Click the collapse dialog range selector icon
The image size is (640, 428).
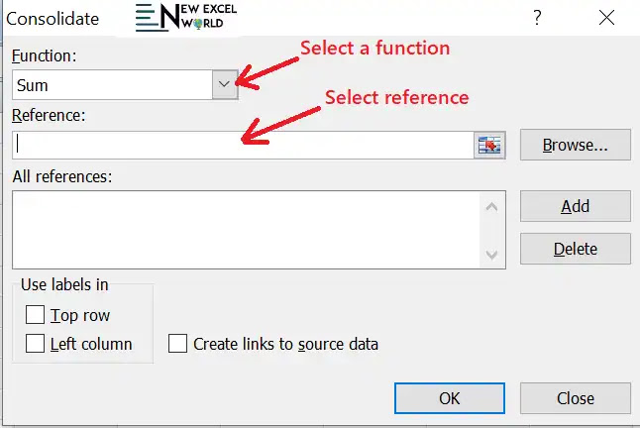(489, 146)
